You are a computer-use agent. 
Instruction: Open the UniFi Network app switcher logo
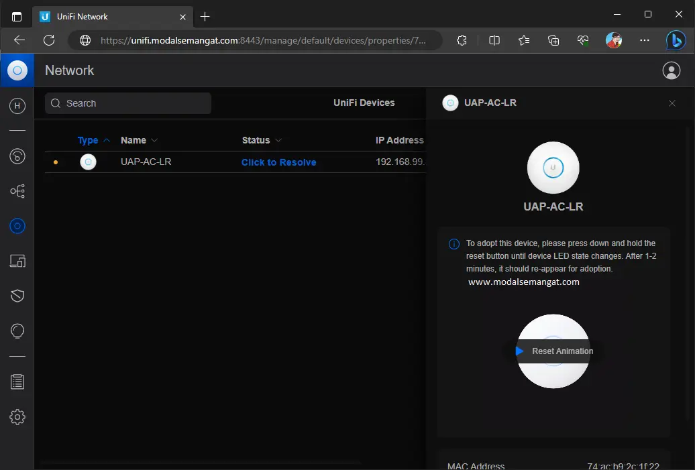coord(17,70)
